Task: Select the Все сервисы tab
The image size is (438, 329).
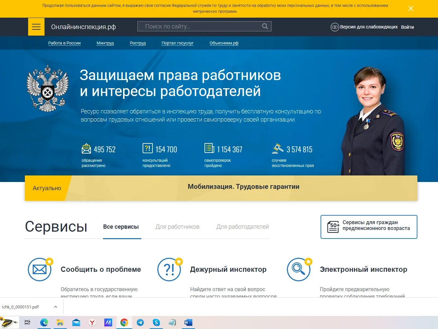Action: [121, 227]
